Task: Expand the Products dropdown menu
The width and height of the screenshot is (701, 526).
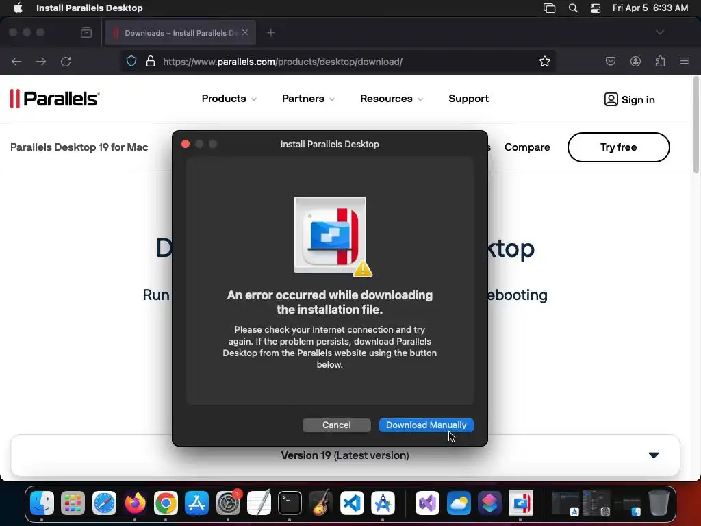Action: tap(229, 99)
